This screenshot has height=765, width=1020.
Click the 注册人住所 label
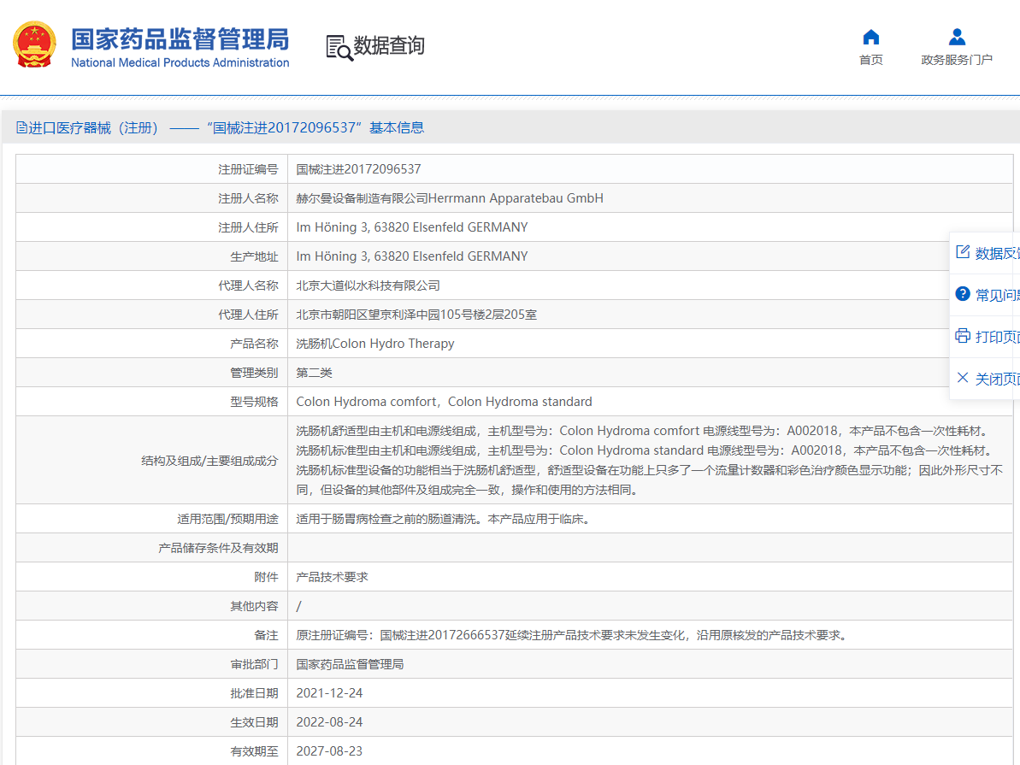pos(248,227)
